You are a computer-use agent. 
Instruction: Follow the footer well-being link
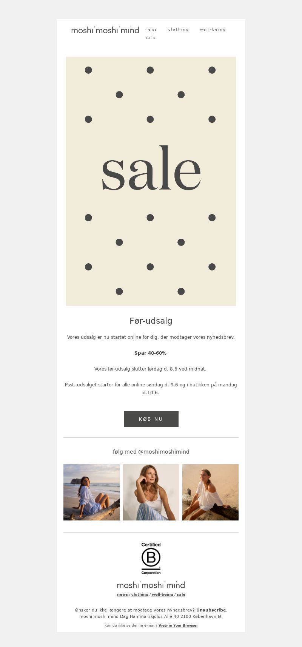click(163, 594)
